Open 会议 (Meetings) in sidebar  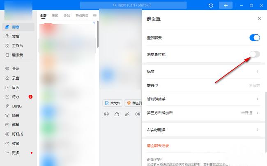point(15,69)
